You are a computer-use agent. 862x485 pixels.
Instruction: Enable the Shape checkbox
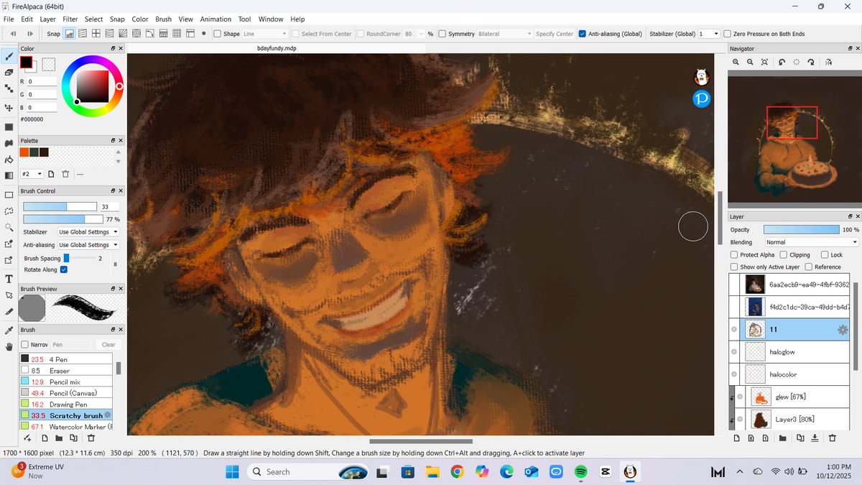point(217,34)
